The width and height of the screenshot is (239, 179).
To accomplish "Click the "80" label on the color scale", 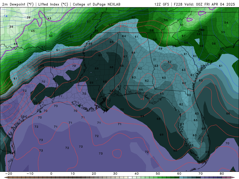I will coord(222,174).
